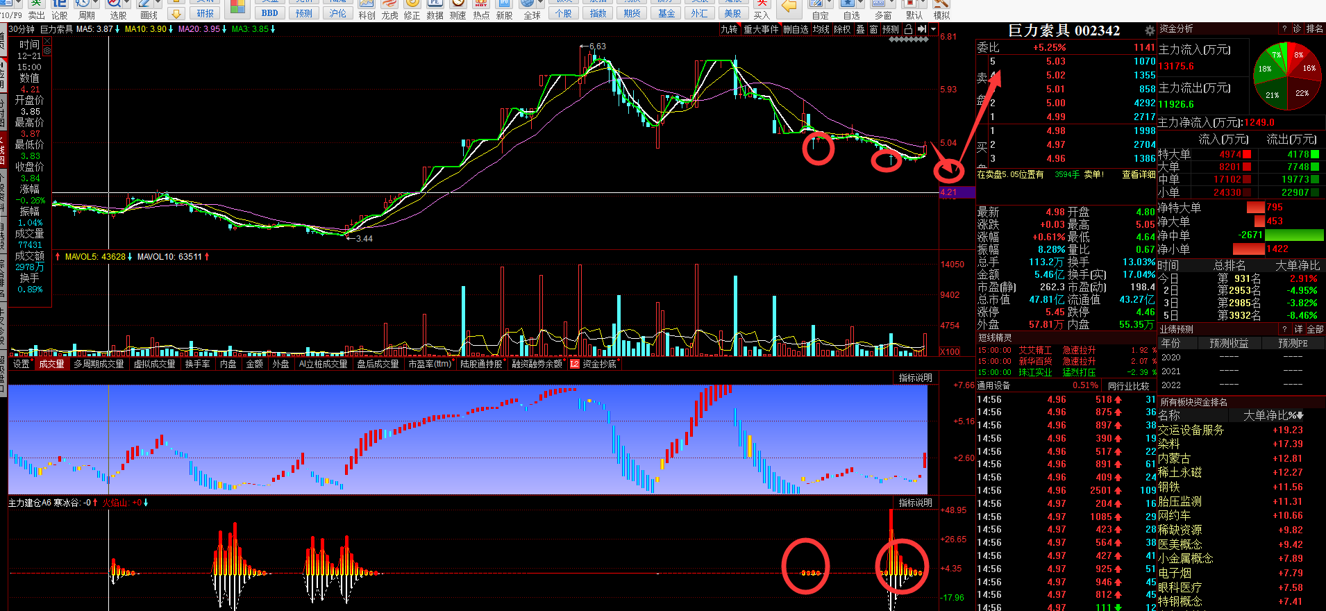
Task: Click the 设置 settings tab in indicator bar
Action: [x=21, y=364]
